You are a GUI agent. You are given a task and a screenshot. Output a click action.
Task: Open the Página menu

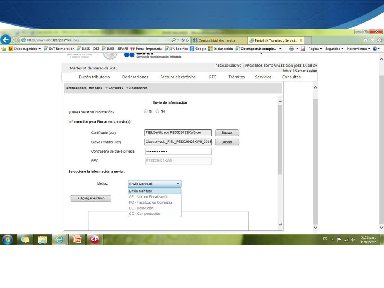(315, 49)
